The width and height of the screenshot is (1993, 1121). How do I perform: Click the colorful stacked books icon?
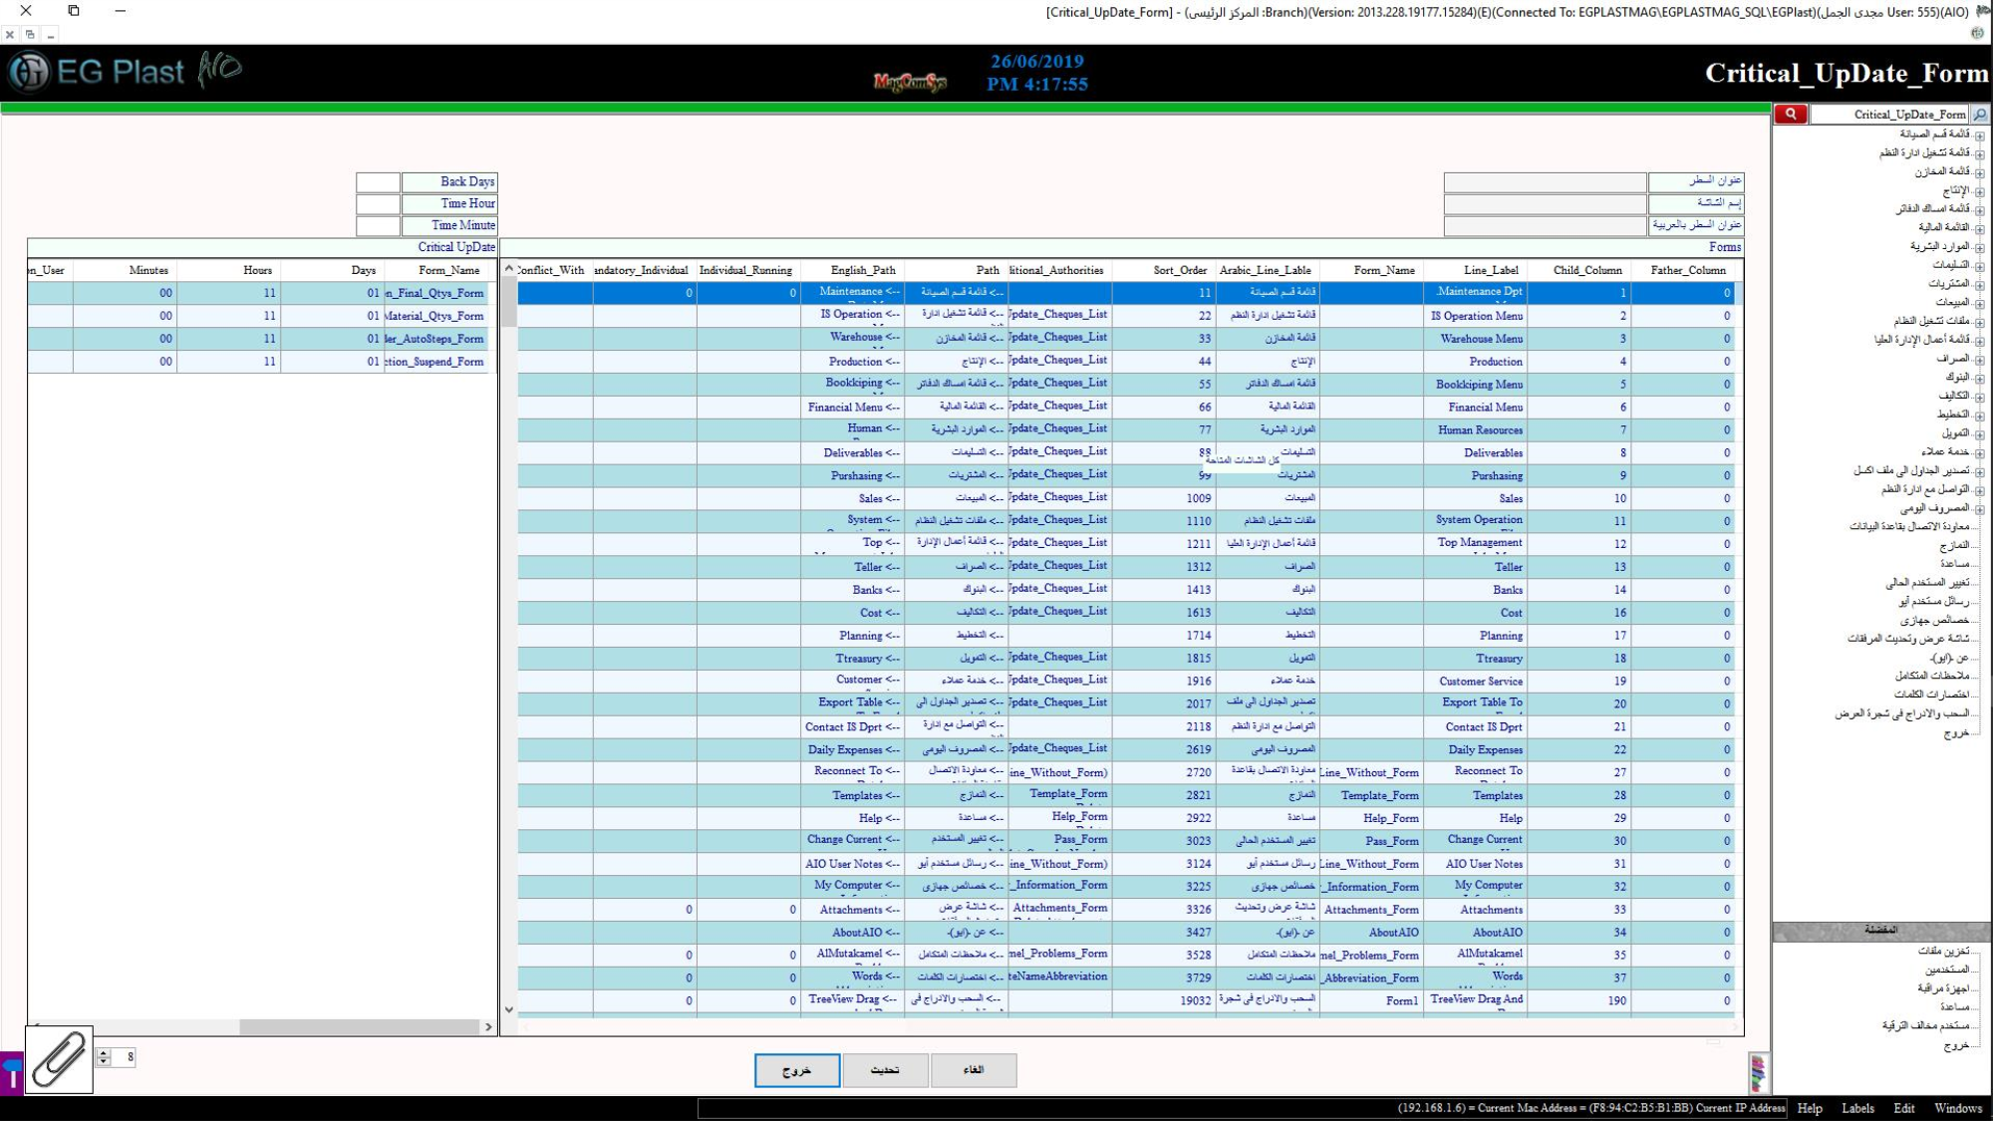[x=1758, y=1073]
